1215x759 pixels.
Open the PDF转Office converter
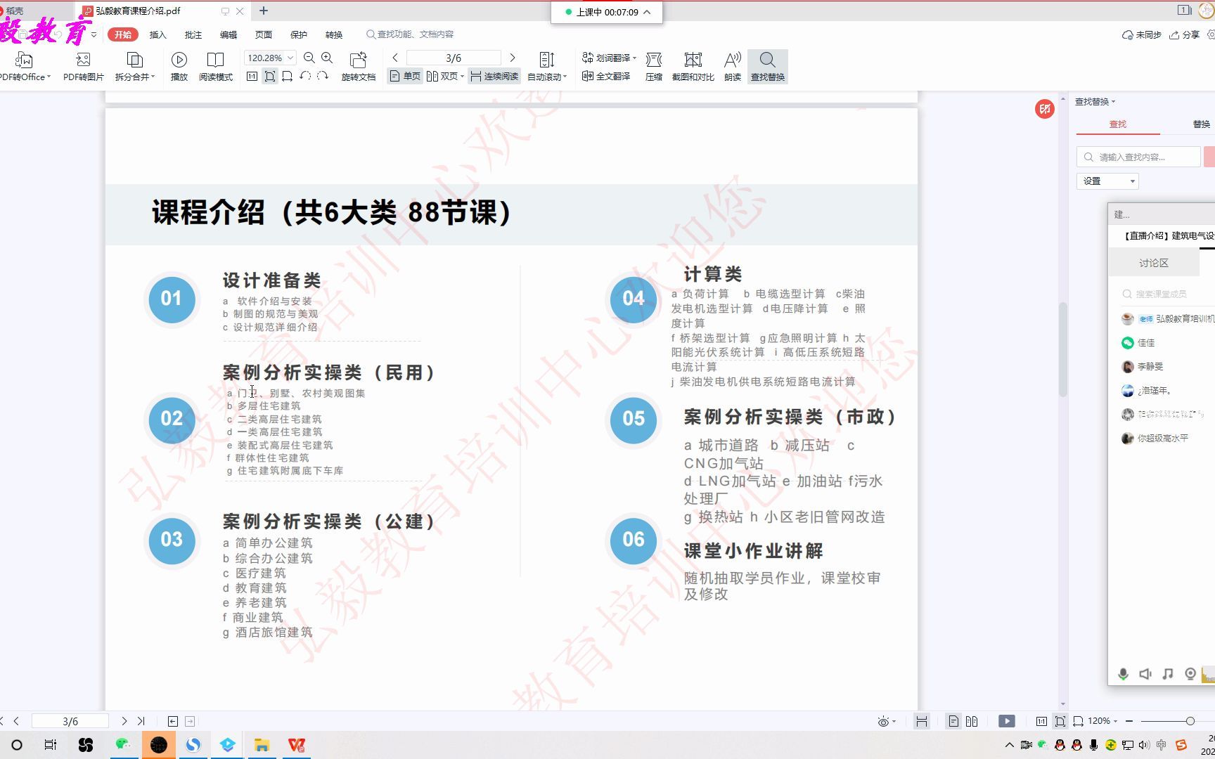coord(25,67)
